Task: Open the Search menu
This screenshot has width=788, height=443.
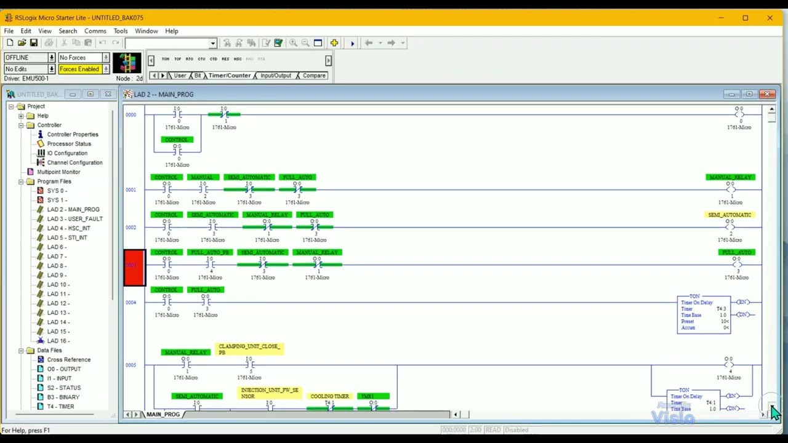Action: pyautogui.click(x=68, y=31)
